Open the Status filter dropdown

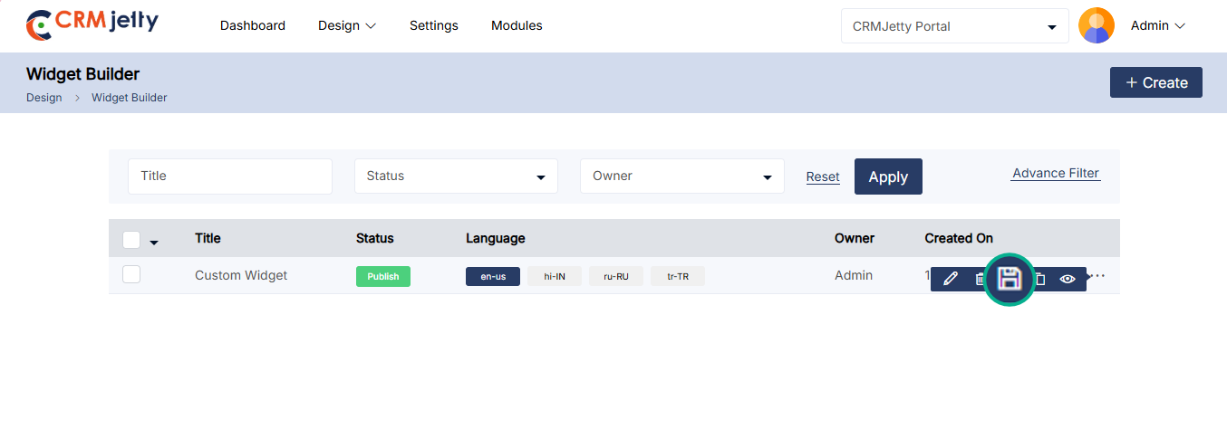[x=456, y=176]
